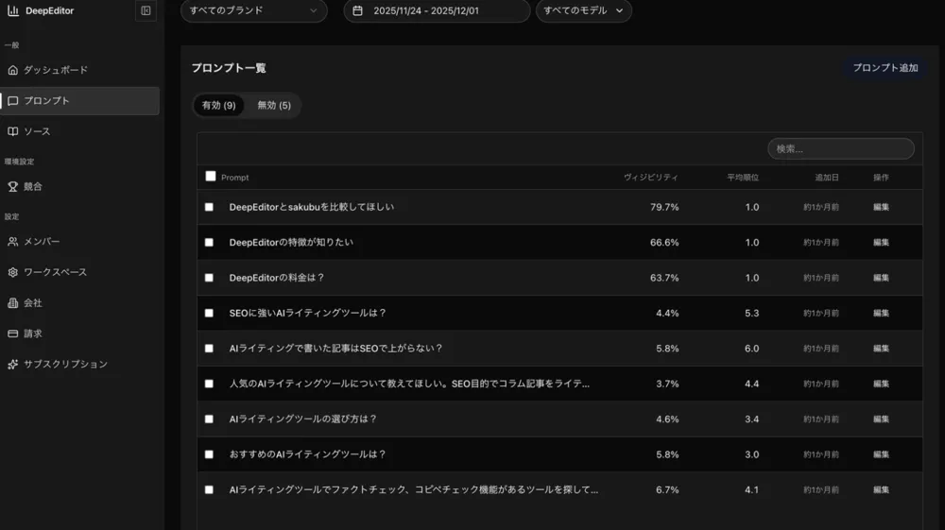Click the gear icon beside ワークスペース

[12, 272]
